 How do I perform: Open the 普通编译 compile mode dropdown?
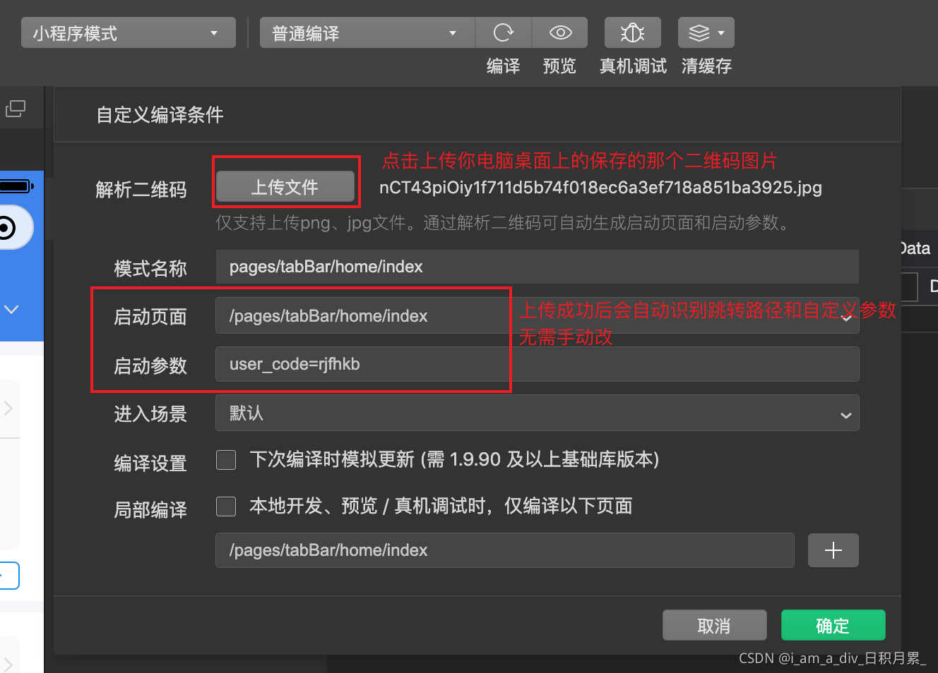click(367, 33)
